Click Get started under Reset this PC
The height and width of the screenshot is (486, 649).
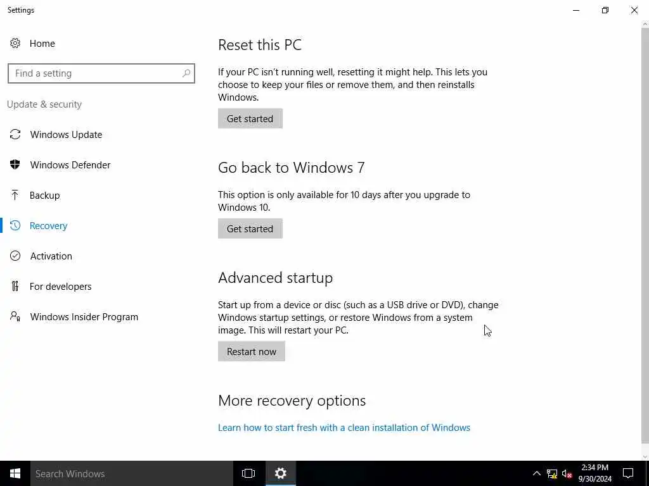[x=250, y=118]
